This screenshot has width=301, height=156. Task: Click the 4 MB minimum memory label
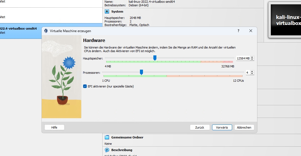[108, 66]
